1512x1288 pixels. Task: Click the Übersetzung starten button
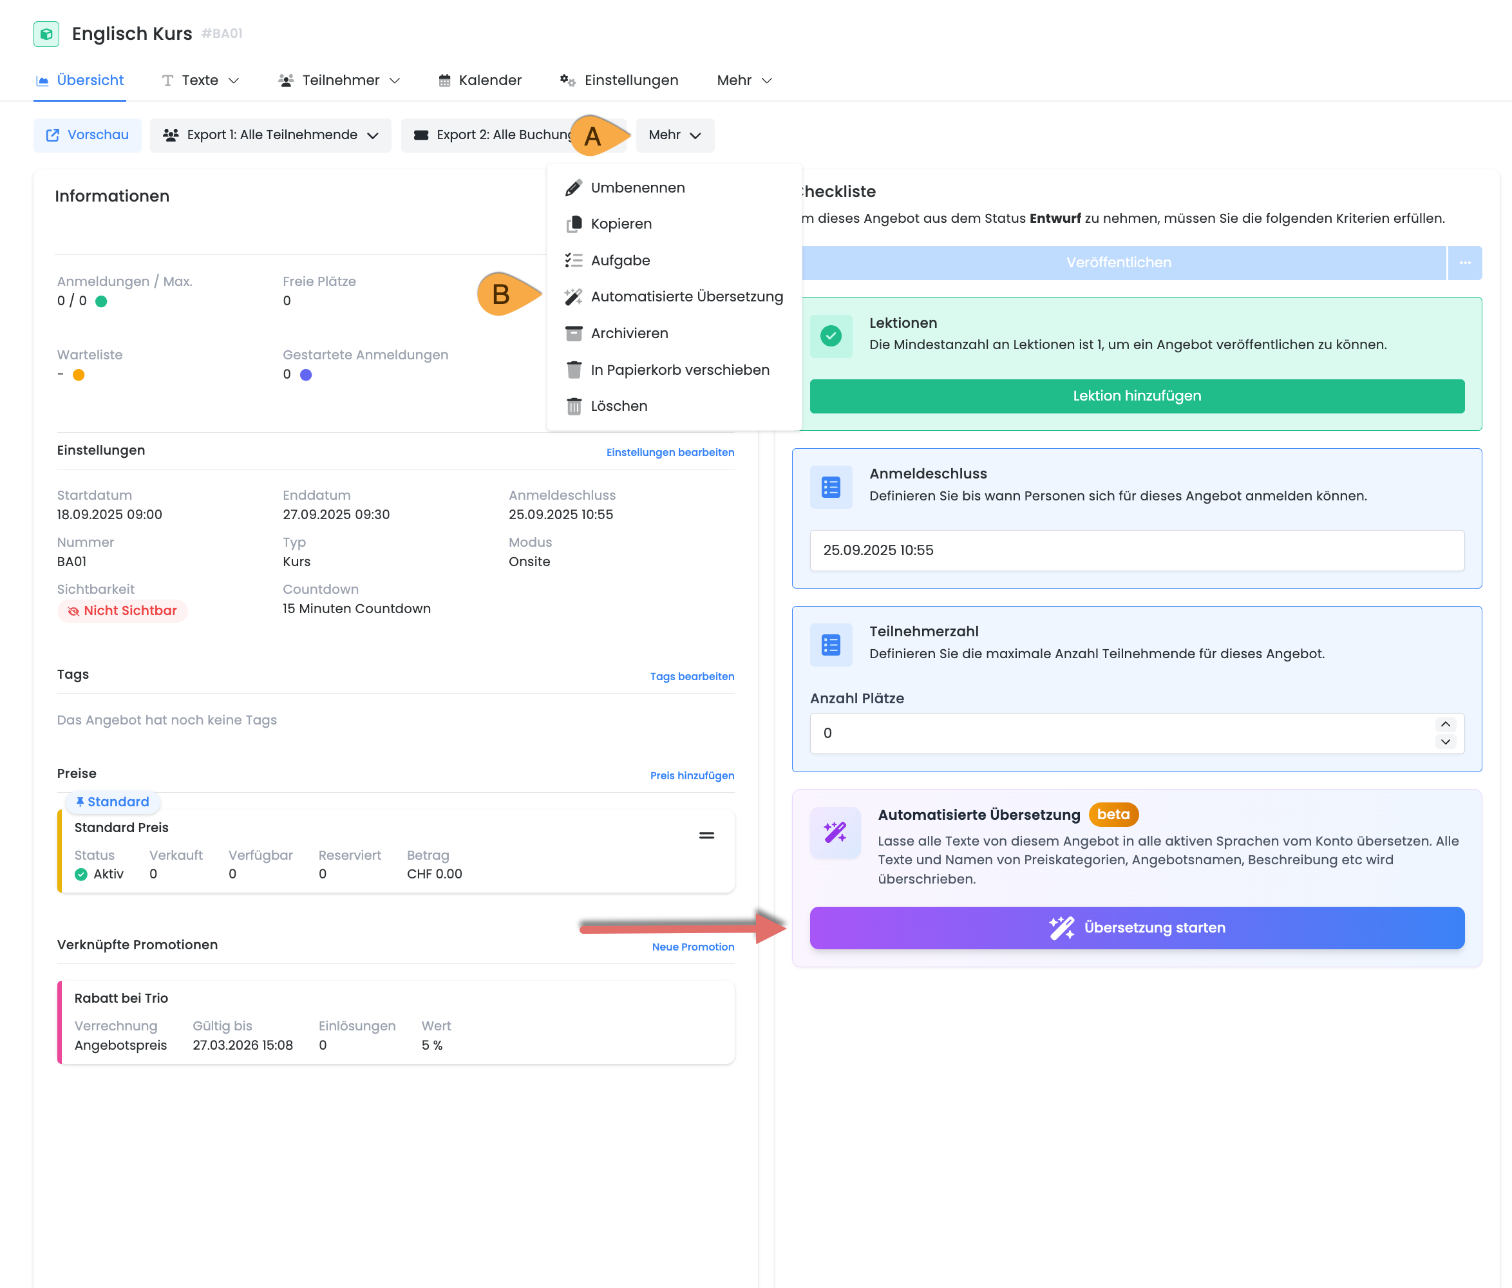1136,927
